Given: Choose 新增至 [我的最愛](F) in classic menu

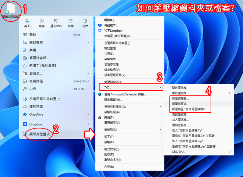Looking at the screenshot, I should click(117, 36).
